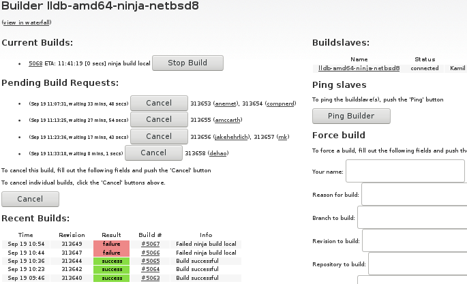
Task: Click 'Failed ninja build local' info for #5067
Action: click(x=206, y=244)
